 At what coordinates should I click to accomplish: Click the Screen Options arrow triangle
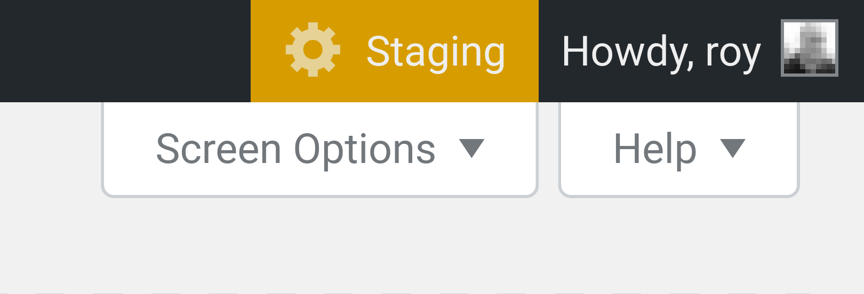click(x=471, y=148)
